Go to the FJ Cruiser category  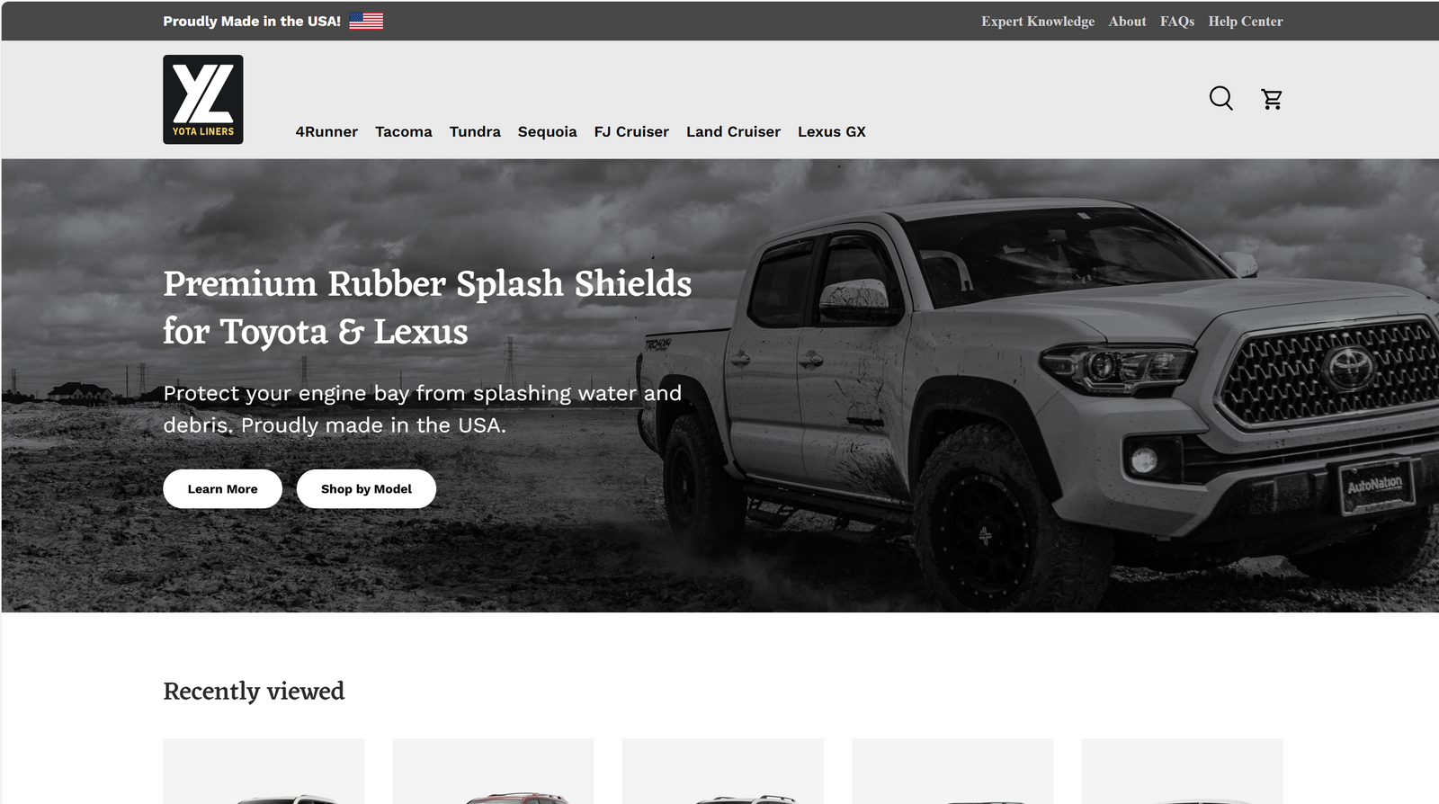tap(631, 131)
